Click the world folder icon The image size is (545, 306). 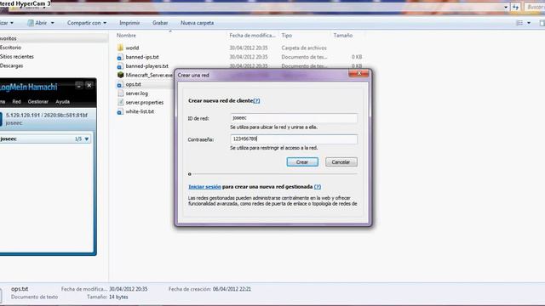click(120, 48)
